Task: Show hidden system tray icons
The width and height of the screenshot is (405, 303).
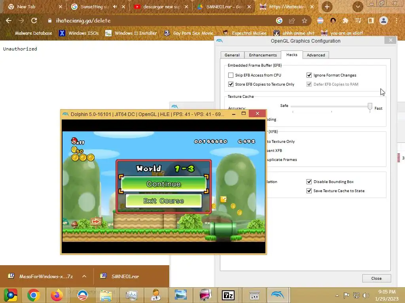Action: [337, 295]
